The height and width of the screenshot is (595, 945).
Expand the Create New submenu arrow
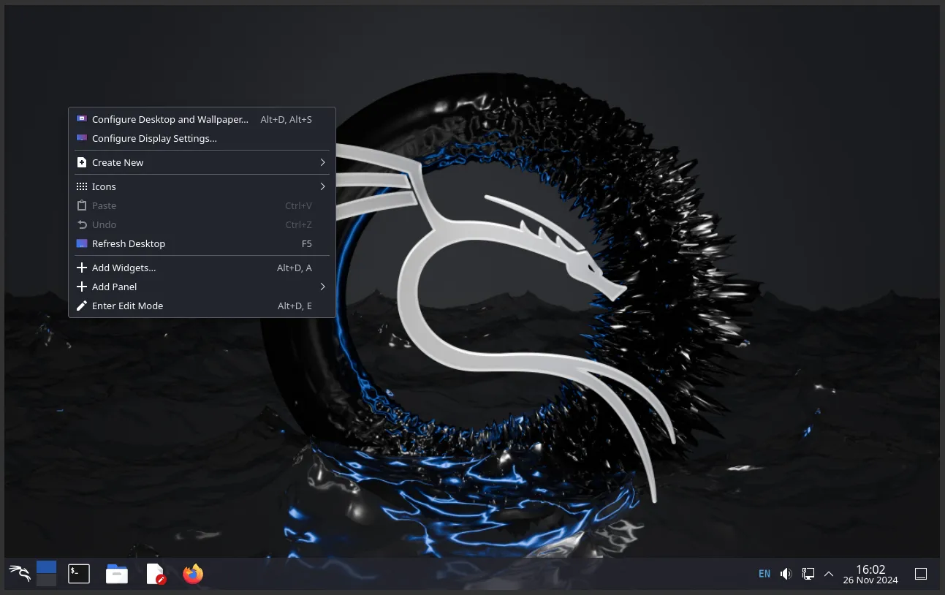coord(322,162)
